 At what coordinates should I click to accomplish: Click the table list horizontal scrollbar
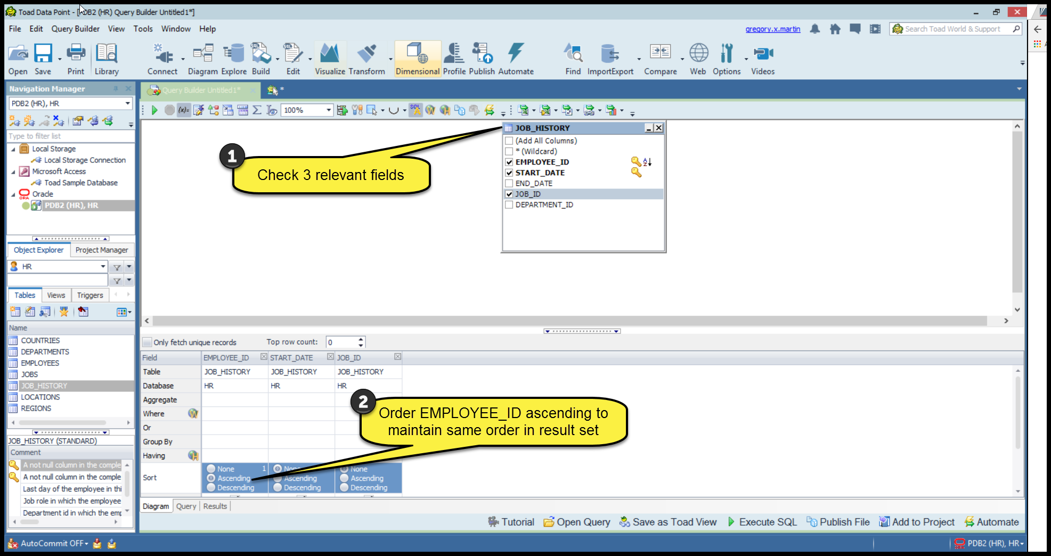point(63,422)
